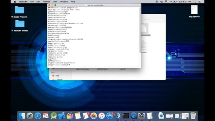Launch iTunes from the Dock
Viewport: 215px width, 121px height.
[101, 116]
